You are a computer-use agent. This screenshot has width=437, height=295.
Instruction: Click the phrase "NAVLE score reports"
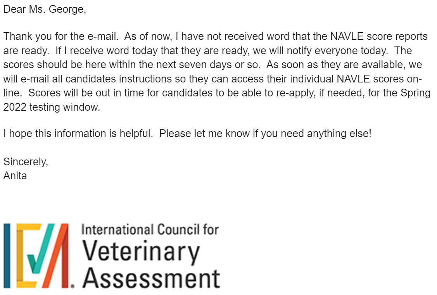pyautogui.click(x=379, y=37)
